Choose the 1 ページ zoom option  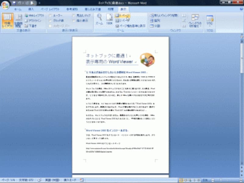click(123, 16)
